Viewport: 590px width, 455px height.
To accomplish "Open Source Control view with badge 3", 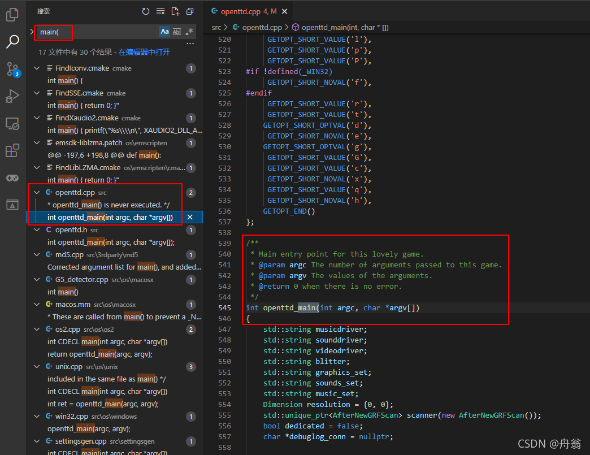I will (x=12, y=70).
